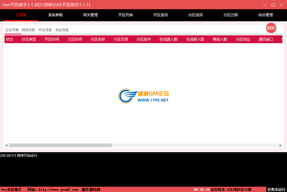This screenshot has width=287, height=192.
Task: Select the 合区选项 tab
Action: pyautogui.click(x=195, y=15)
